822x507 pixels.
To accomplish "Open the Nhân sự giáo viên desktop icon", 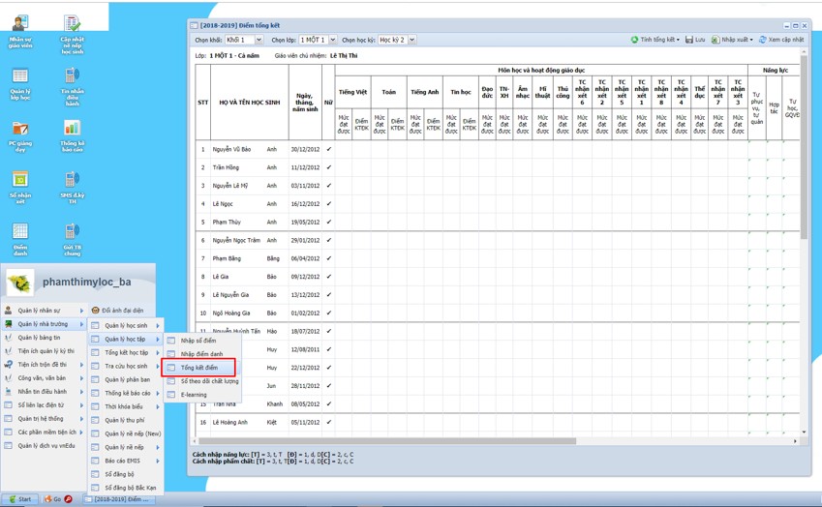I will click(20, 23).
